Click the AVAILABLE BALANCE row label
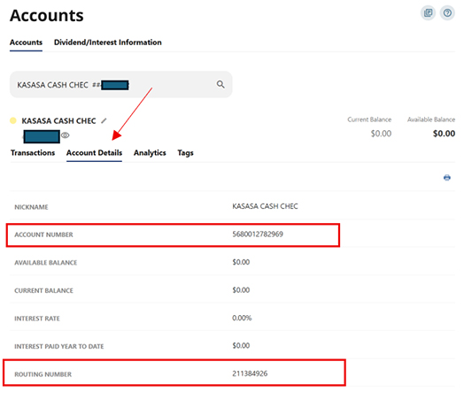Viewport: 472px width, 400px height. click(x=46, y=263)
